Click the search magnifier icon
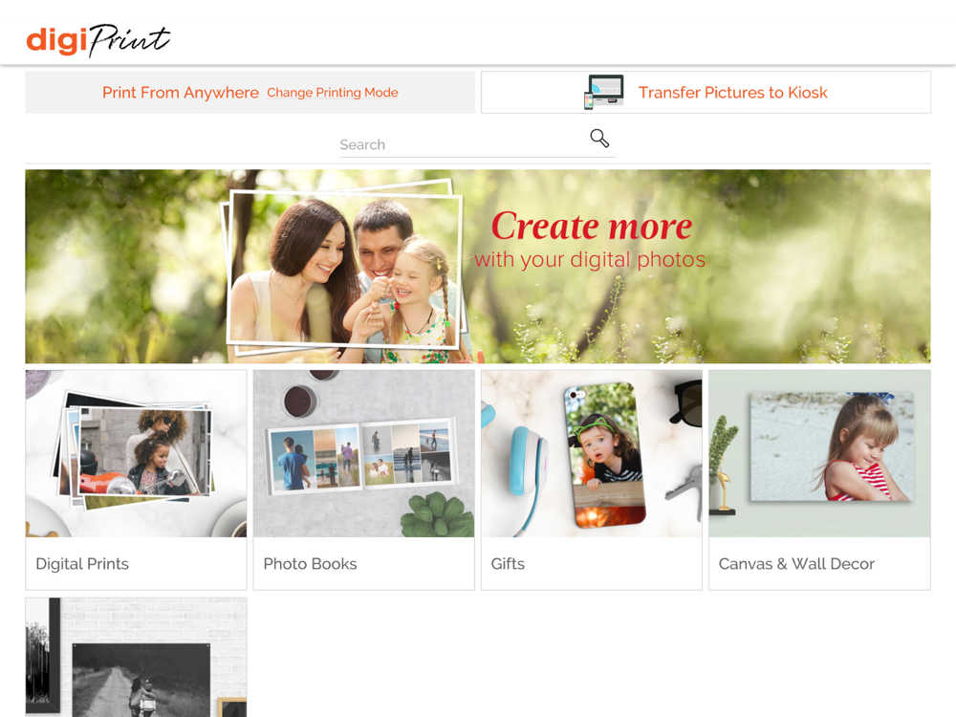 (599, 139)
